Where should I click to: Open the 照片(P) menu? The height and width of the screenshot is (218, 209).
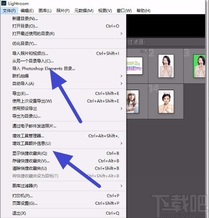pos(63,11)
